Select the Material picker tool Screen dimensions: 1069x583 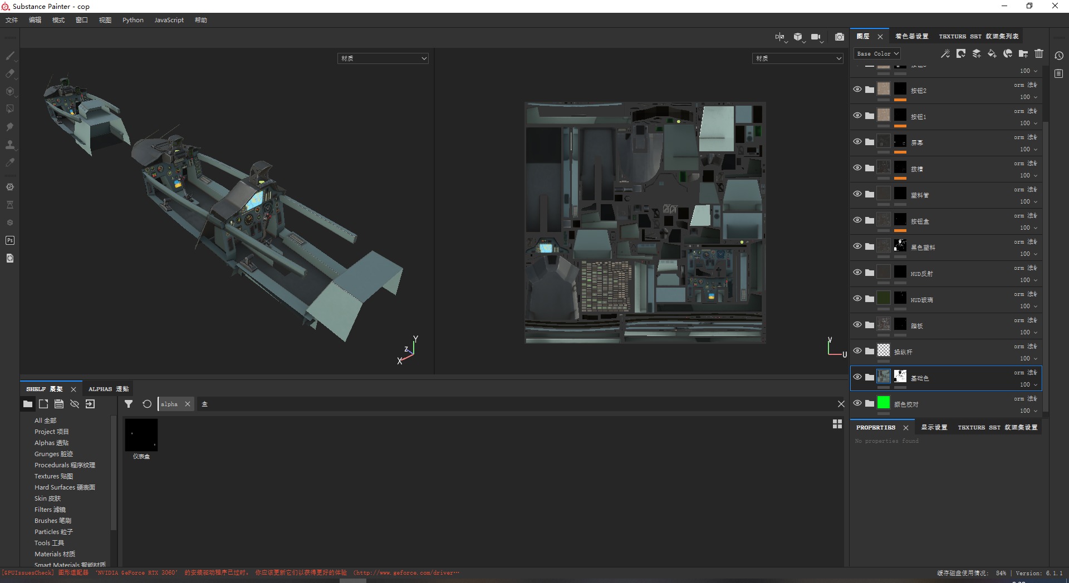coord(10,162)
